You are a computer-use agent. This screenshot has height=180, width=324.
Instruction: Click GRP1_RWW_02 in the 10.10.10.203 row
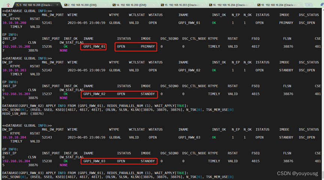coord(189,70)
